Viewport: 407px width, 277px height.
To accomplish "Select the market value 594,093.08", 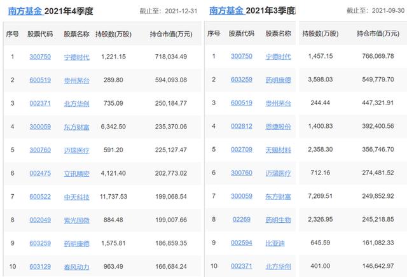I will [x=171, y=80].
